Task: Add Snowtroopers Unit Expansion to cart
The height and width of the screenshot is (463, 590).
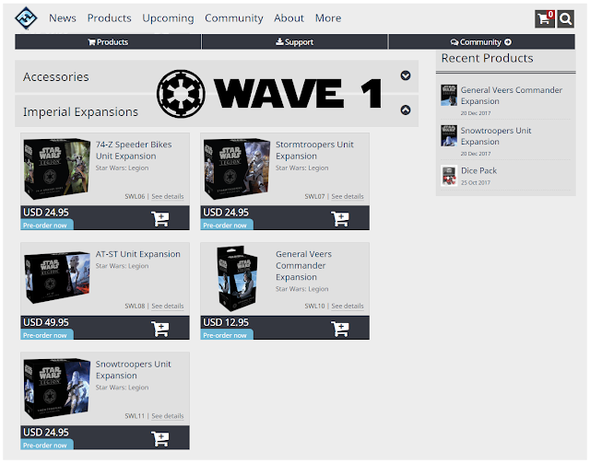Action: pyautogui.click(x=159, y=438)
